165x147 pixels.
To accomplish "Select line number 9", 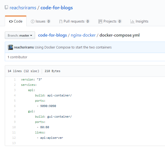I will 15,122.
